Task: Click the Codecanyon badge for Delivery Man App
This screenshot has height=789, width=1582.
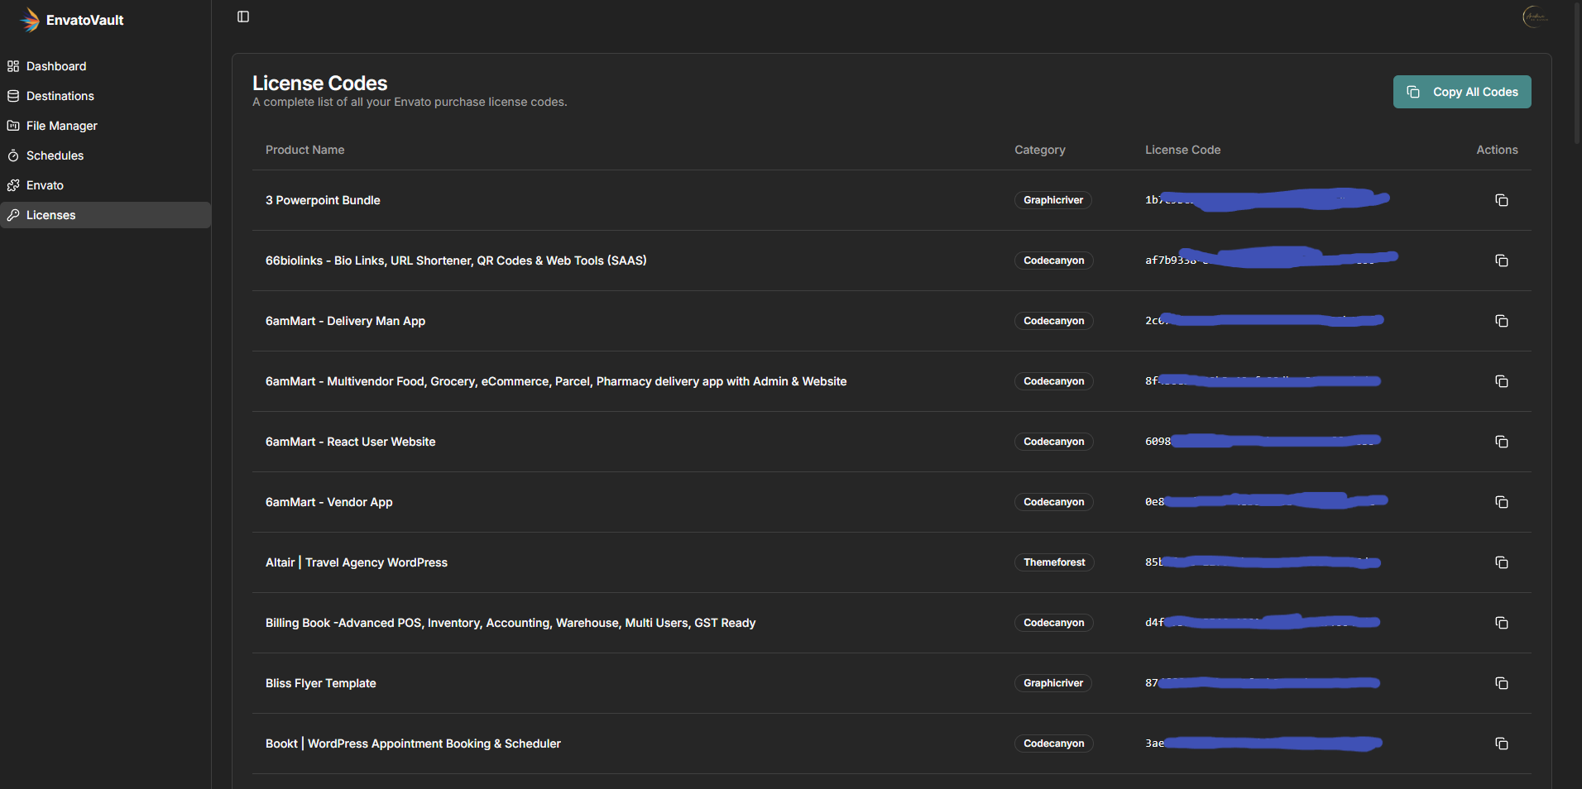Action: [1054, 321]
